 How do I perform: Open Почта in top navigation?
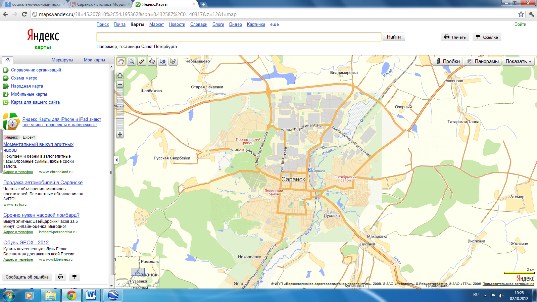click(x=119, y=24)
